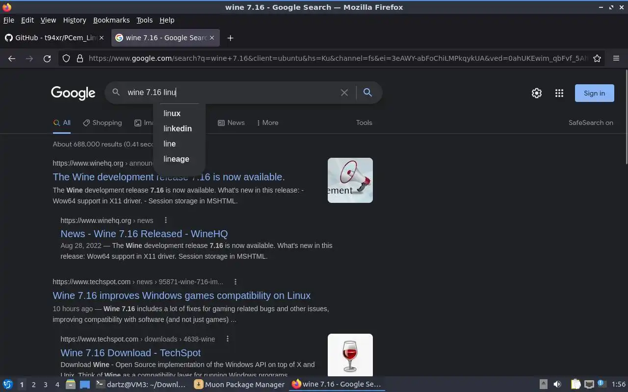Expand the hidden tray icons arrow
The height and width of the screenshot is (392, 628).
tap(543, 384)
